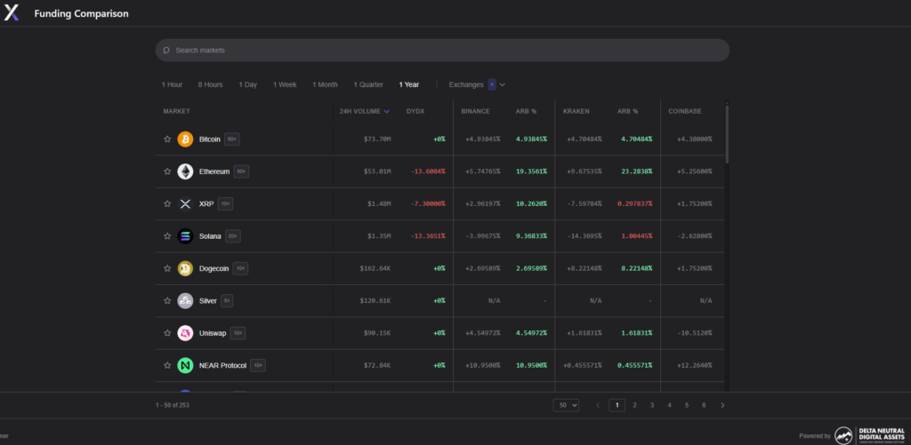This screenshot has height=445, width=911.
Task: Go to page 6
Action: click(704, 405)
